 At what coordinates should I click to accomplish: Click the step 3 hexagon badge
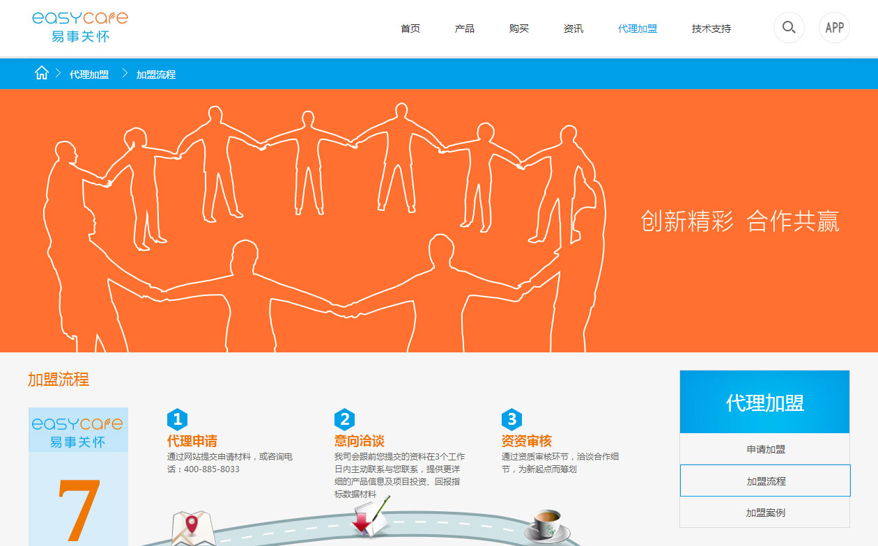point(511,419)
